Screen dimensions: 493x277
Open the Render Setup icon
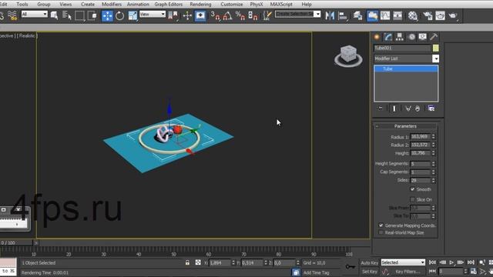tap(428, 15)
